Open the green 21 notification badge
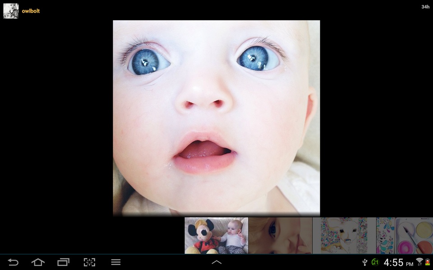The width and height of the screenshot is (433, 270). click(x=375, y=262)
